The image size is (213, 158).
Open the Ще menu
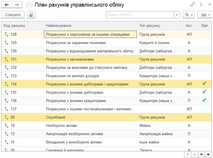[204, 15]
